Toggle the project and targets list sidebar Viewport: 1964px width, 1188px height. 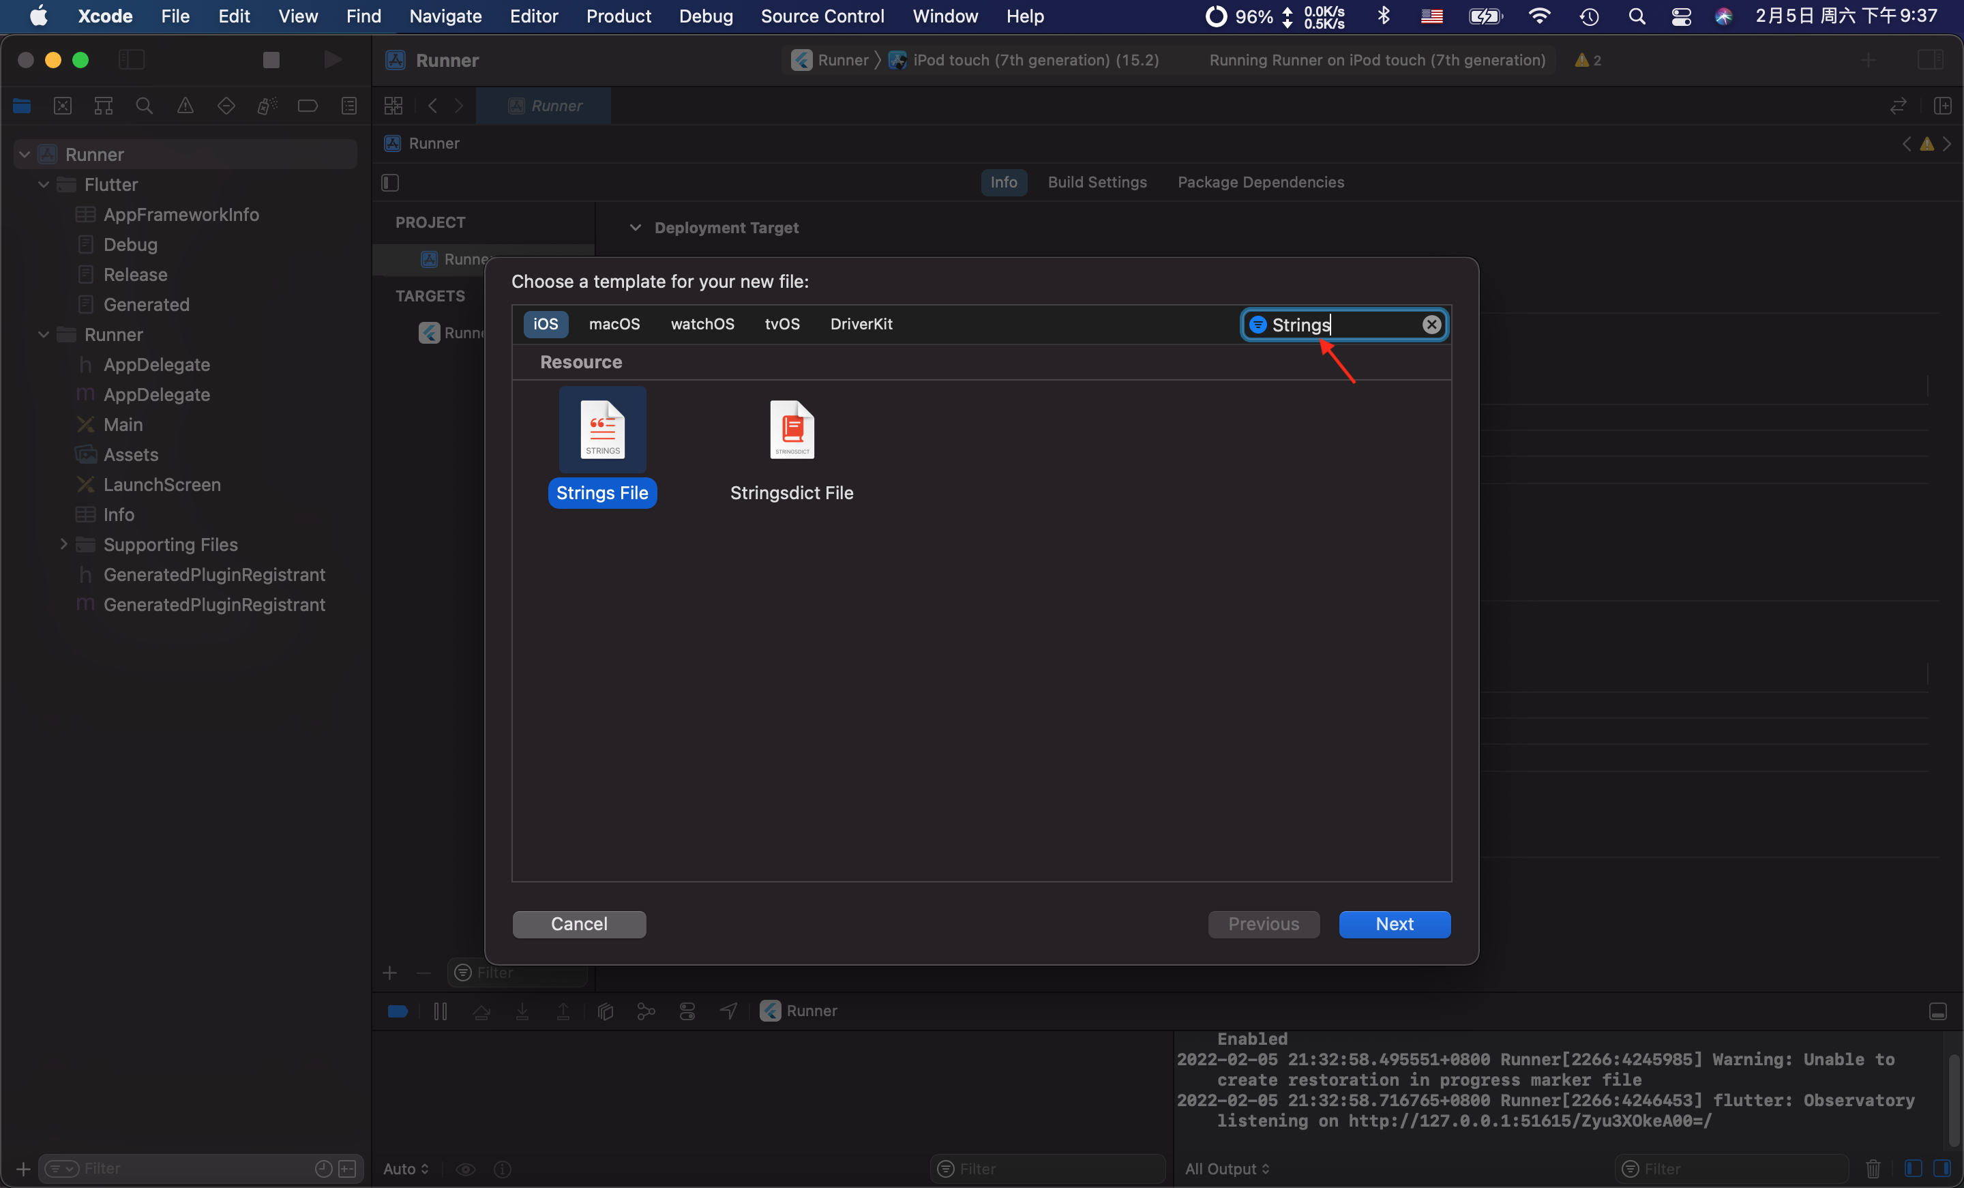pyautogui.click(x=391, y=183)
